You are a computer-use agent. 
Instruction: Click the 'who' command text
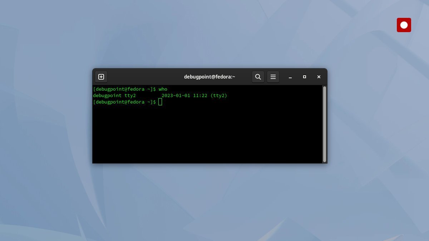click(163, 89)
